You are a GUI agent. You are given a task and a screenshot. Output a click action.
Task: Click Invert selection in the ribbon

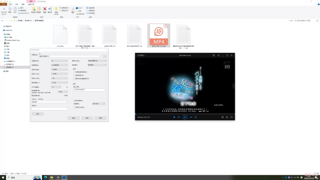click(x=90, y=13)
